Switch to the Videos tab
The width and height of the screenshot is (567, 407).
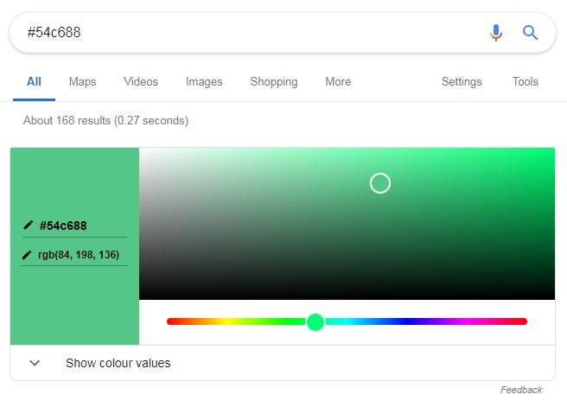pos(141,82)
